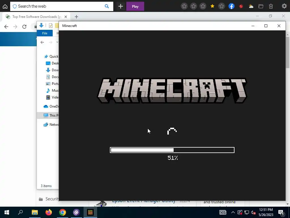Click the folder icon in browser toolbar
Screen dimensions: 290x218
[x=261, y=6]
